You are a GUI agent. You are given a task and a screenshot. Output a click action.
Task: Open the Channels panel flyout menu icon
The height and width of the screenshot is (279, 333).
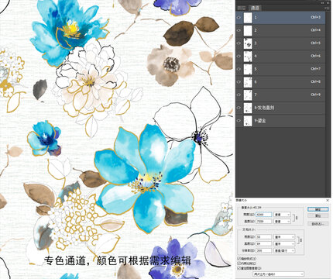point(328,8)
